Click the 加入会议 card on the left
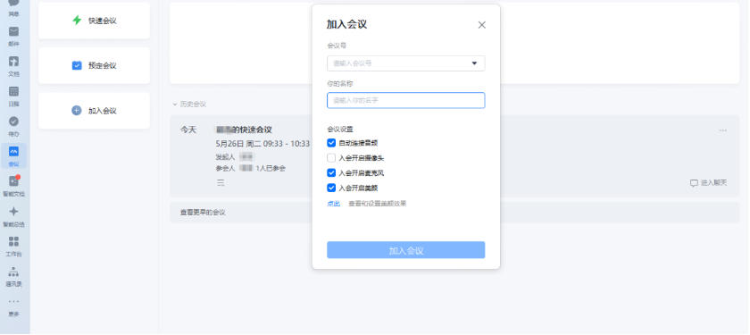Image resolution: width=750 pixels, height=335 pixels. click(x=94, y=111)
